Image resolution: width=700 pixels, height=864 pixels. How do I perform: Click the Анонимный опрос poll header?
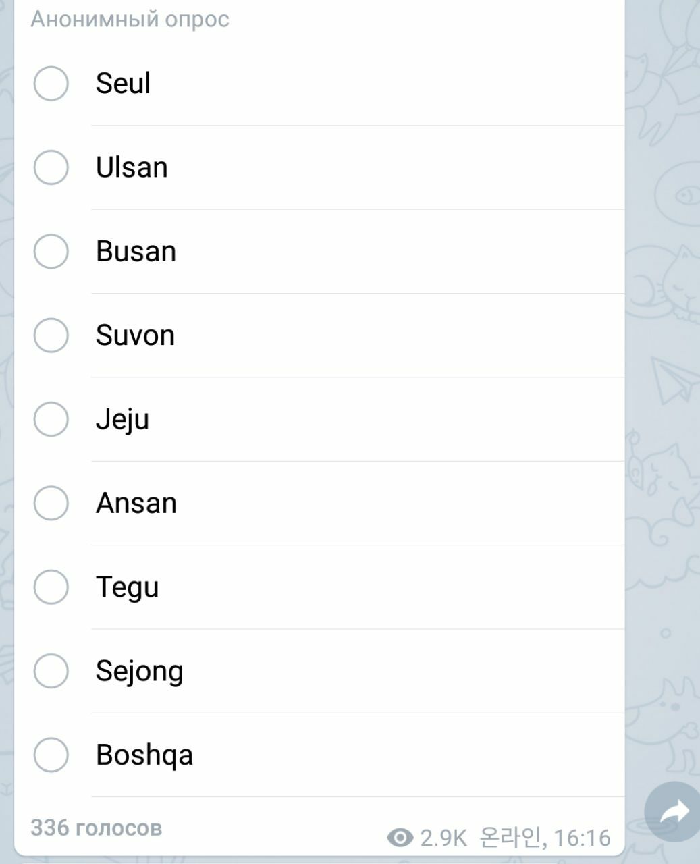130,20
